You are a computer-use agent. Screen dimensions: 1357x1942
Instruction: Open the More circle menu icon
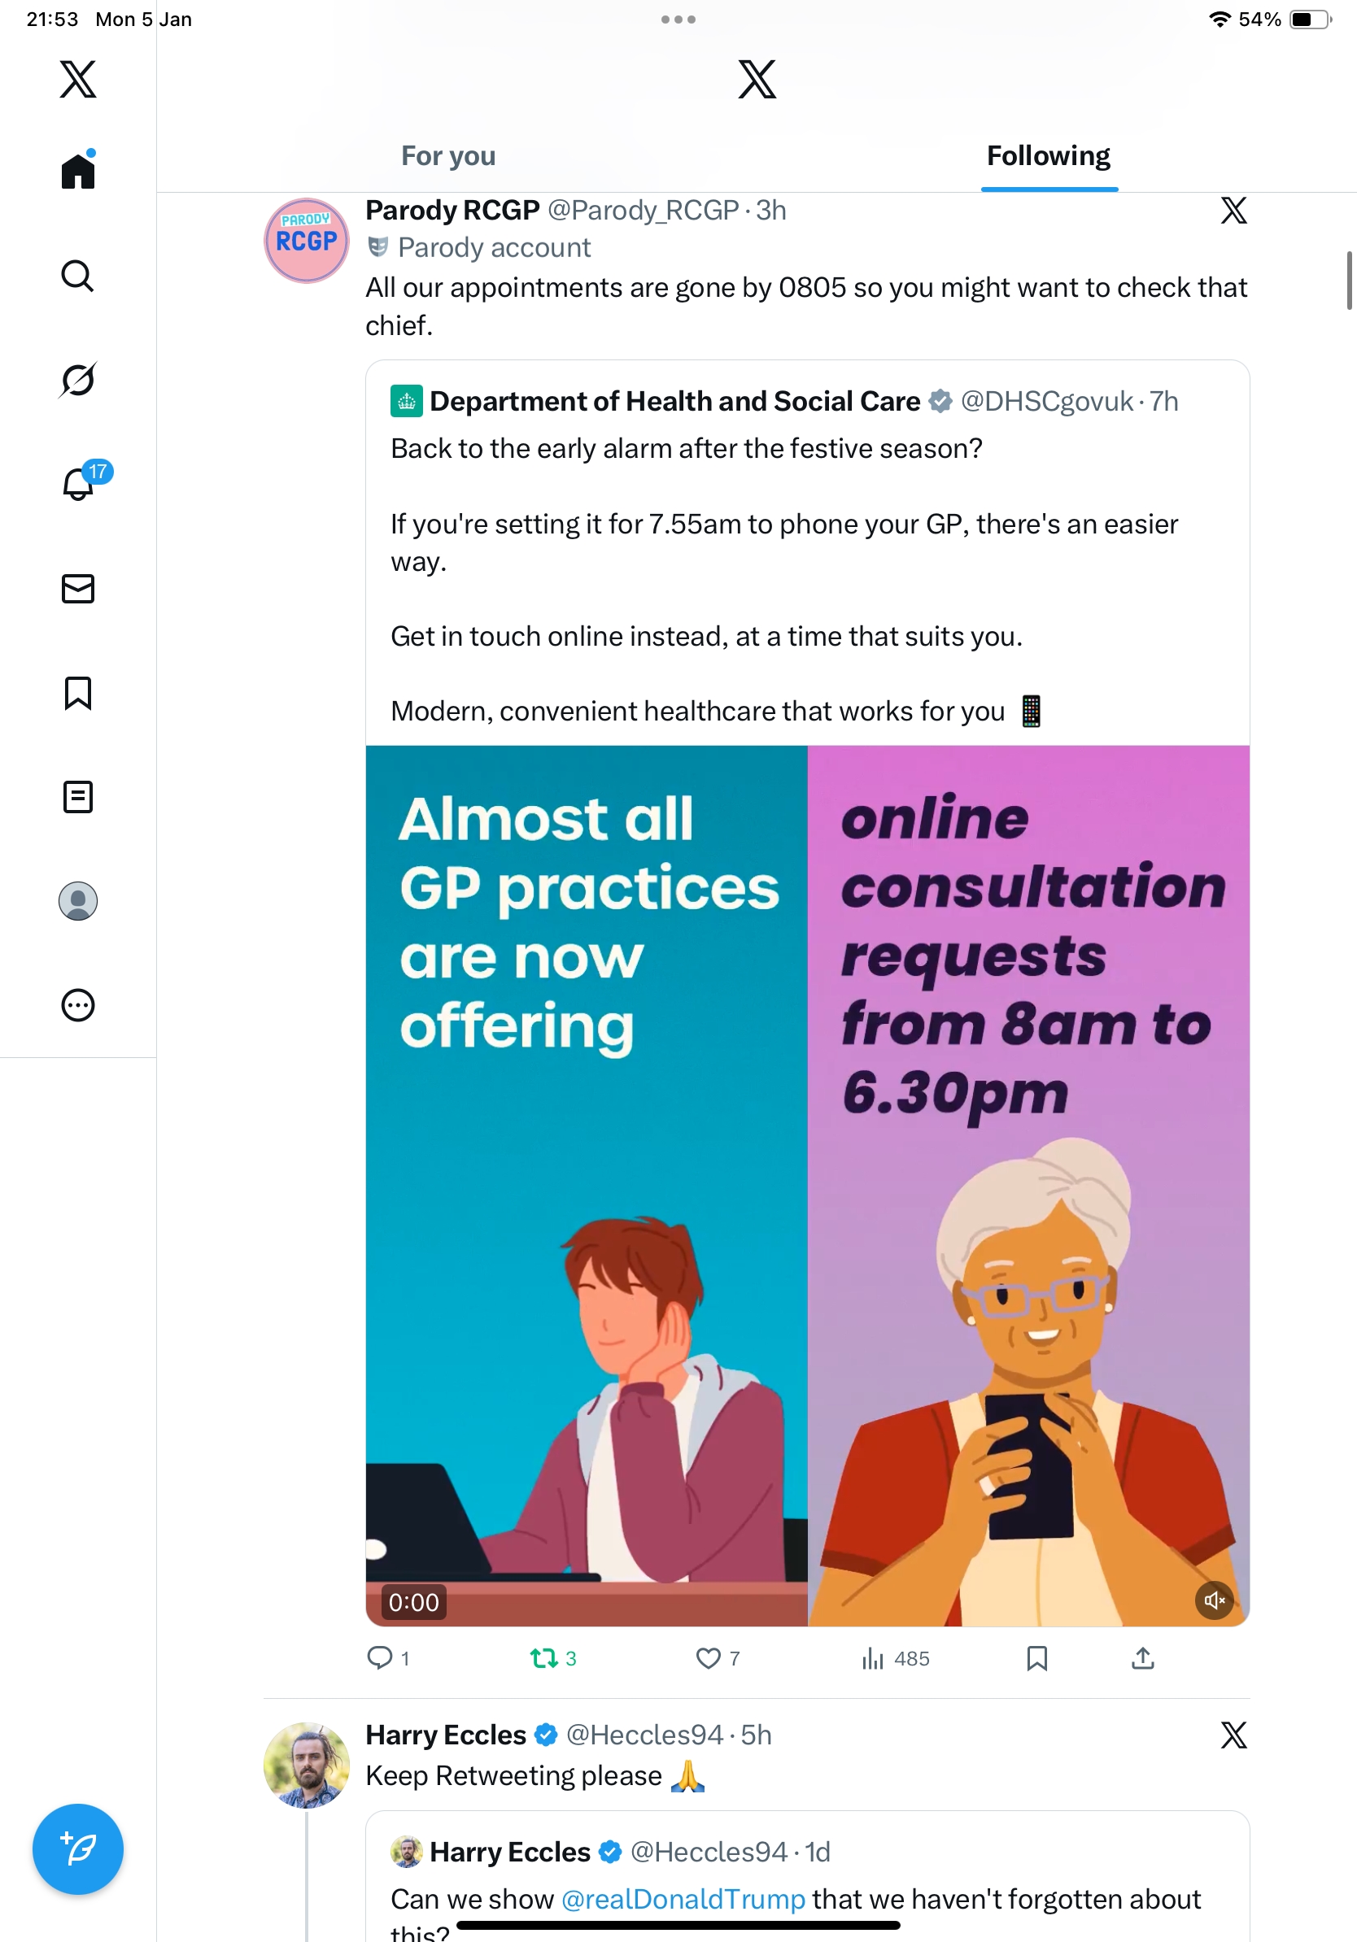pyautogui.click(x=78, y=1005)
